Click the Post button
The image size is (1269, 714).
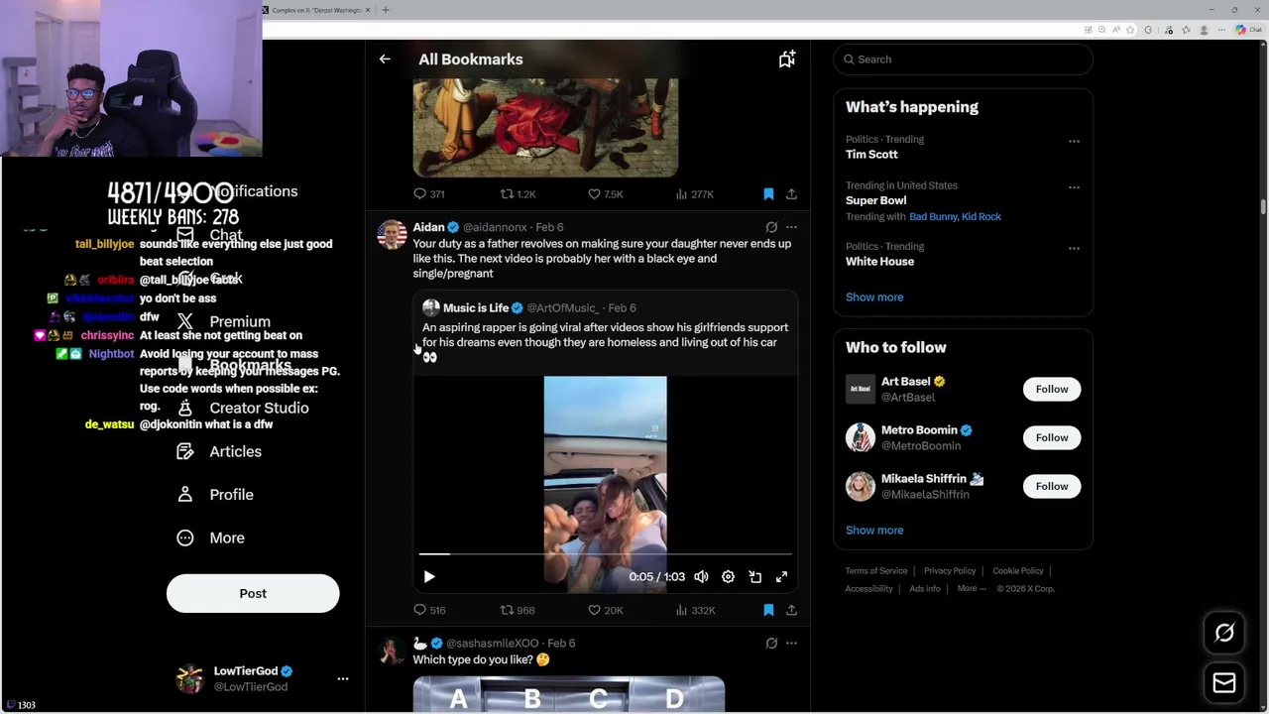pos(253,593)
